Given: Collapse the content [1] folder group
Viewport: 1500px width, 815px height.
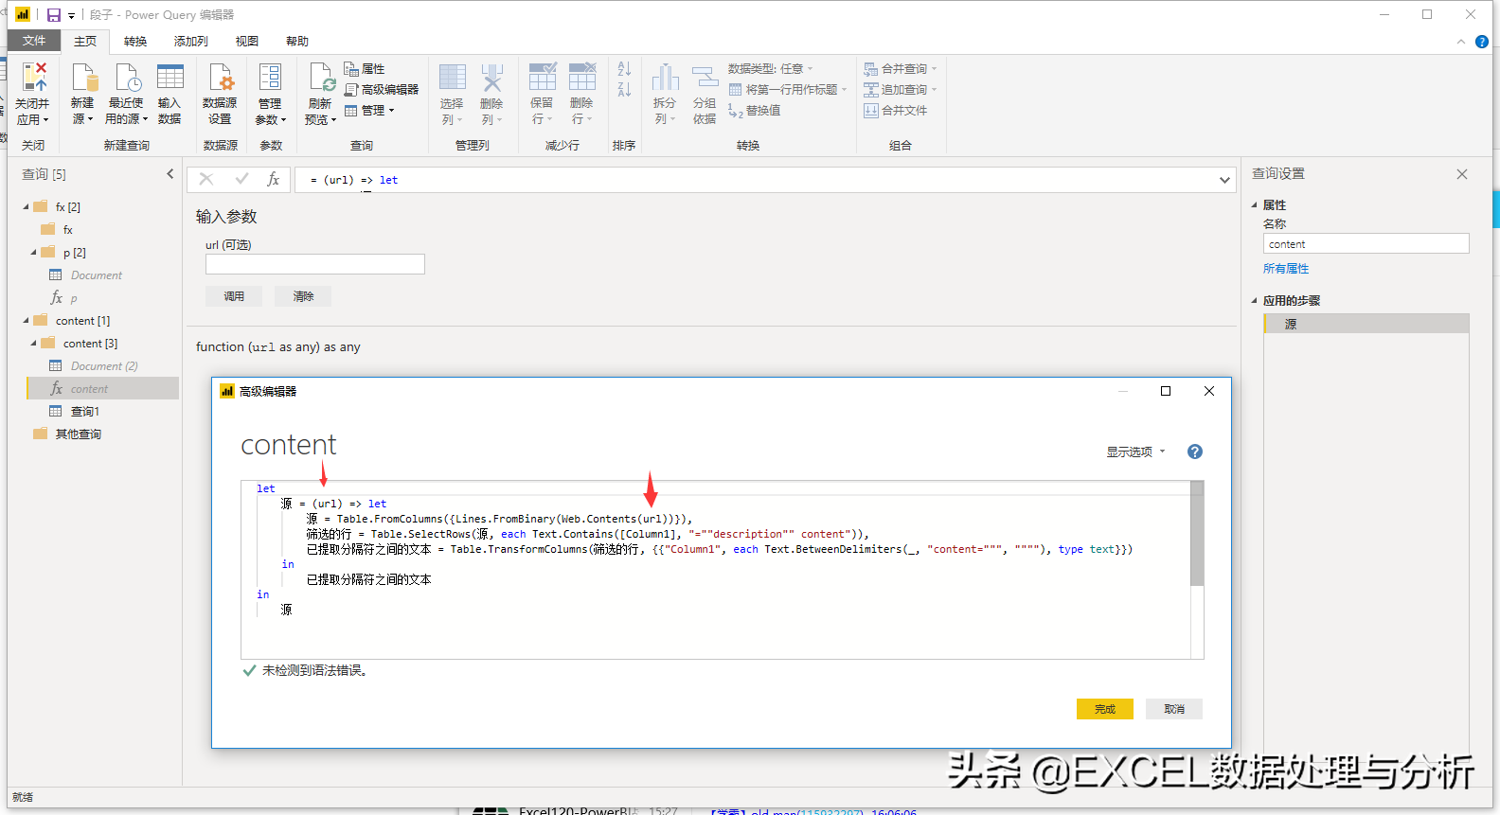Looking at the screenshot, I should 27,321.
